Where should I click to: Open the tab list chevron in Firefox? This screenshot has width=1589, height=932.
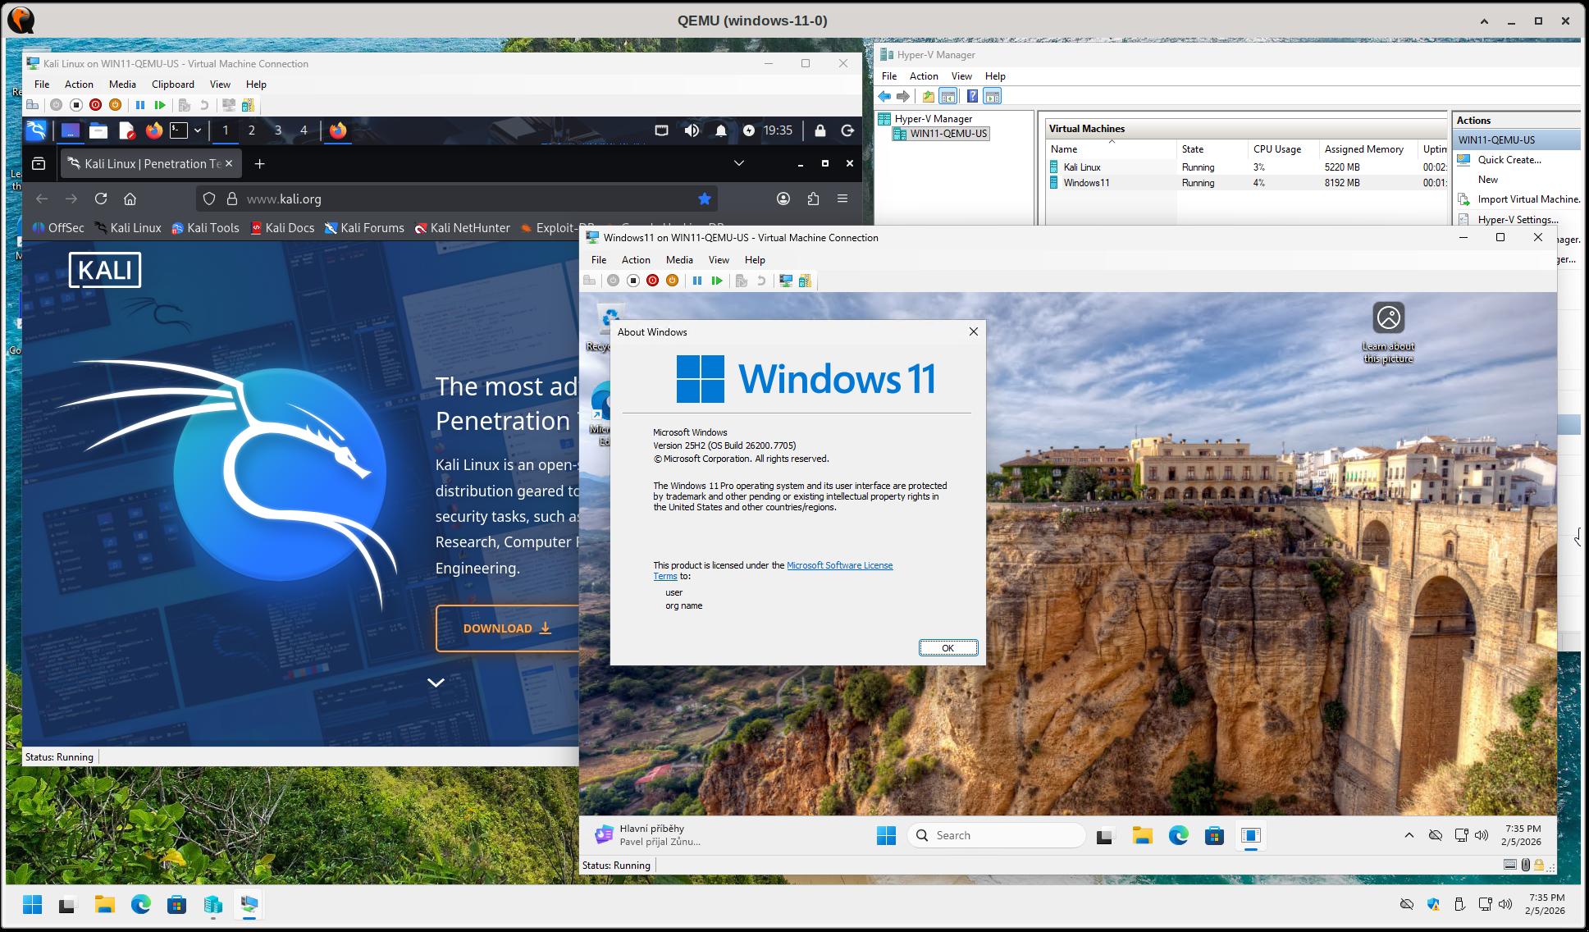tap(738, 163)
